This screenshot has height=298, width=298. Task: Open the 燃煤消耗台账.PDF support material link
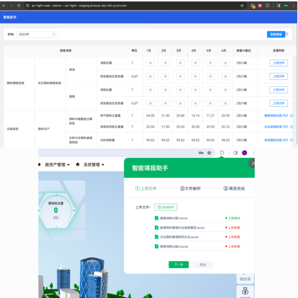click(277, 115)
